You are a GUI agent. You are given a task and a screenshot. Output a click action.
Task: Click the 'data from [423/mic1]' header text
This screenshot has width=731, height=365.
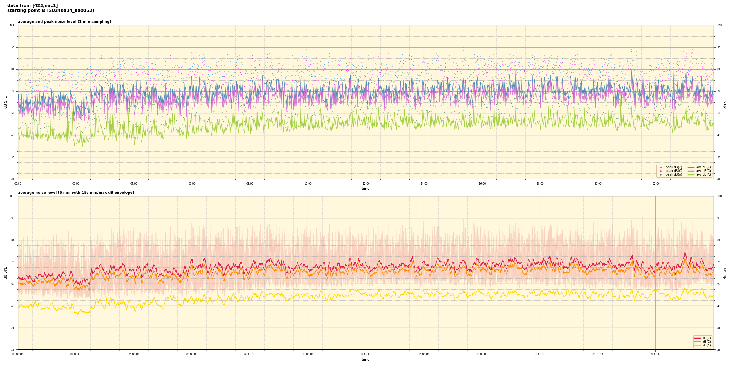pyautogui.click(x=32, y=5)
